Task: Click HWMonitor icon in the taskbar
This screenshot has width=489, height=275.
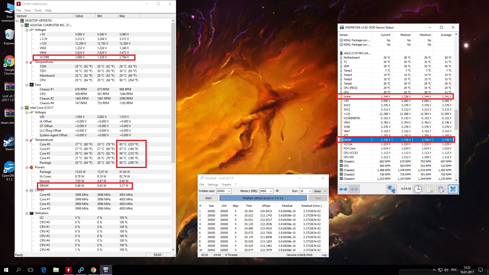Action: pos(68,270)
